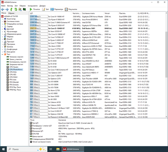Select Читання з пам'яті test
The image size is (168, 152).
tap(16, 57)
